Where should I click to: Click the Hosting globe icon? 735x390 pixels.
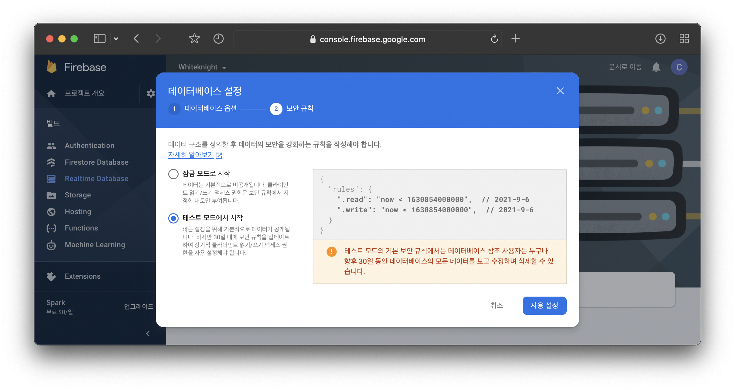(x=51, y=212)
